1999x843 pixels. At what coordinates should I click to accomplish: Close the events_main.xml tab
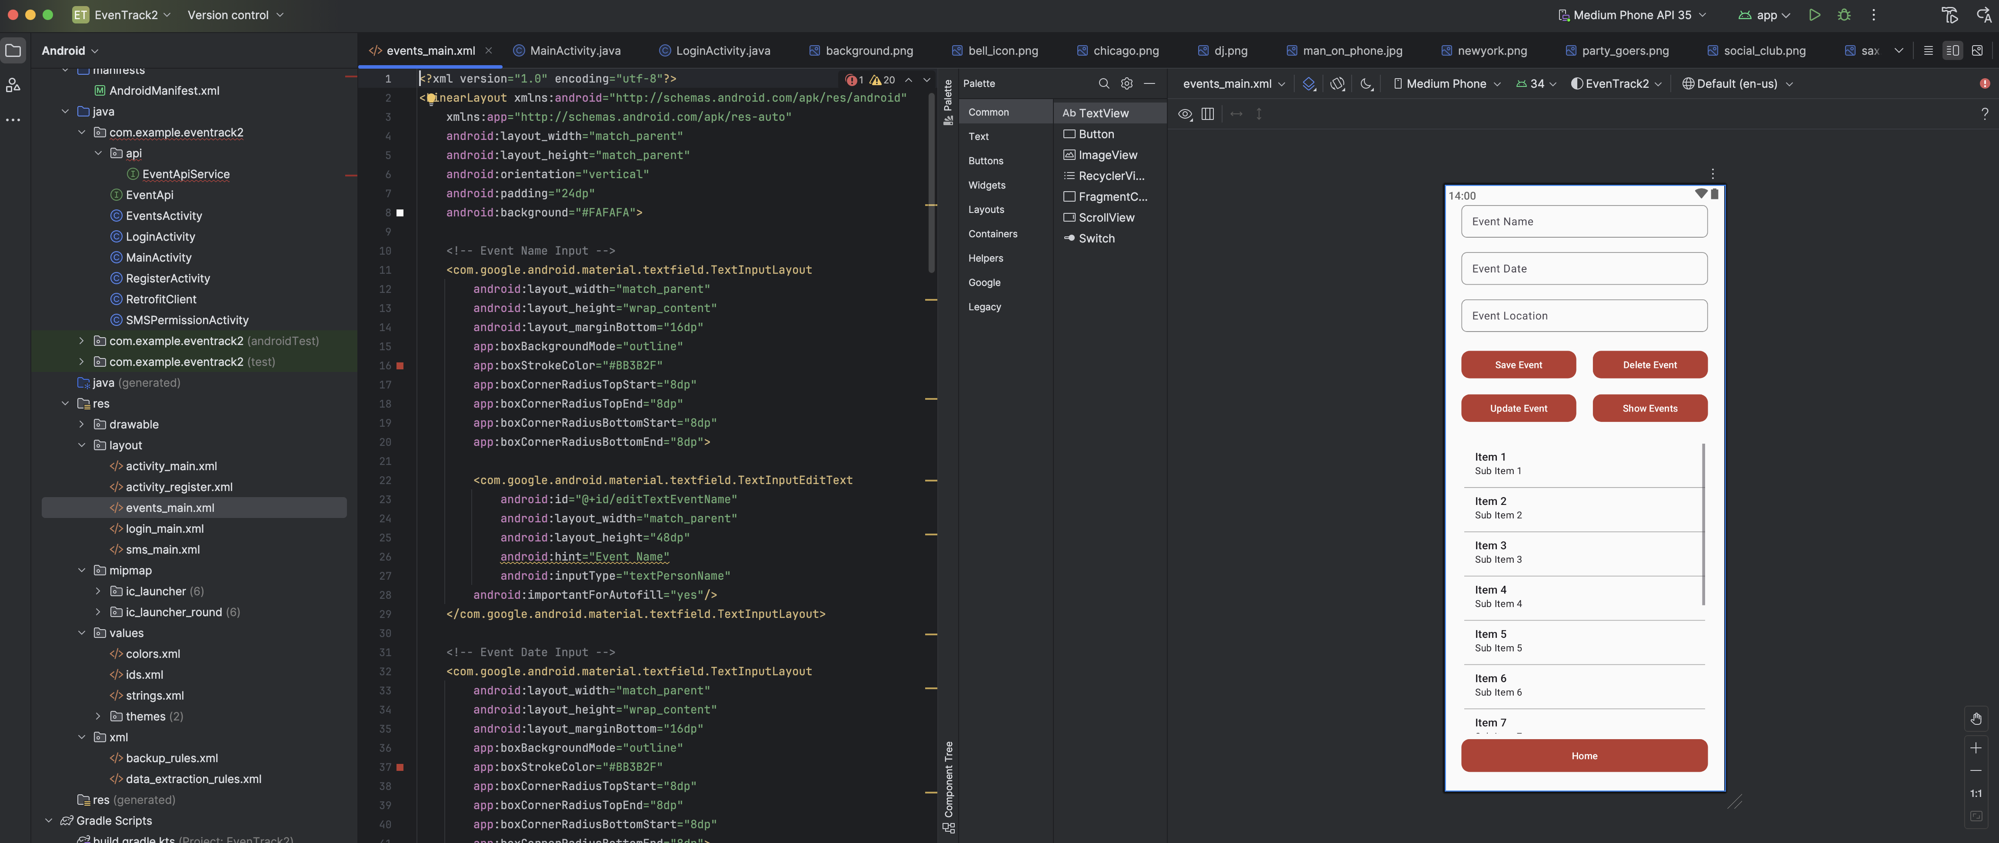tap(488, 50)
